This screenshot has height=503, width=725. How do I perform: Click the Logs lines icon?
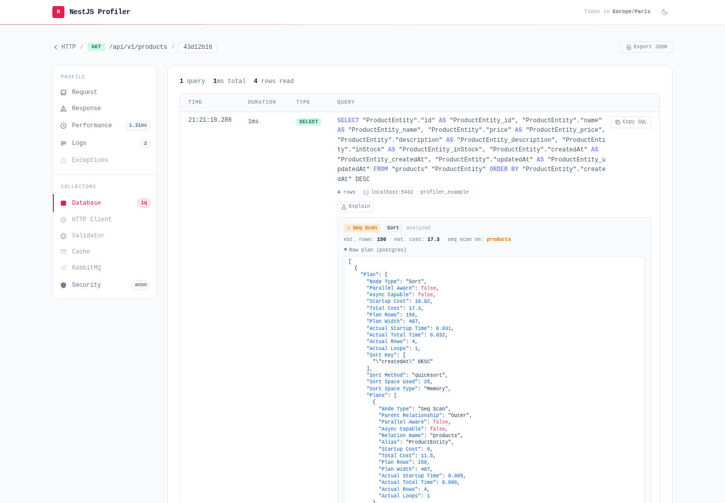click(63, 143)
